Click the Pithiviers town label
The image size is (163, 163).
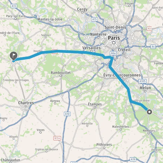104,145
